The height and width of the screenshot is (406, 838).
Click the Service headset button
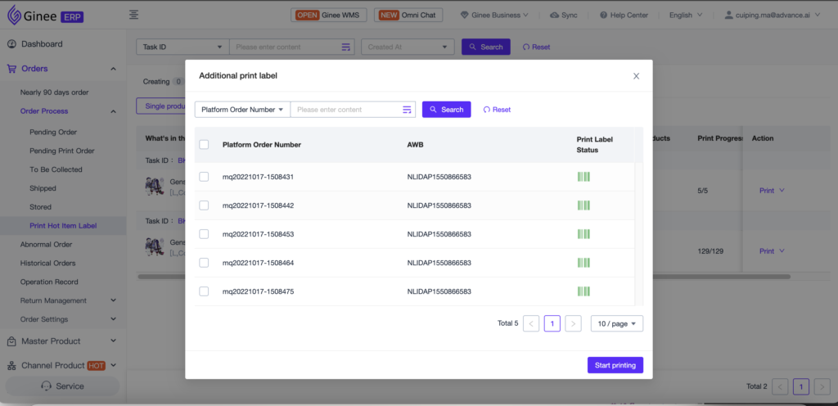(x=63, y=386)
